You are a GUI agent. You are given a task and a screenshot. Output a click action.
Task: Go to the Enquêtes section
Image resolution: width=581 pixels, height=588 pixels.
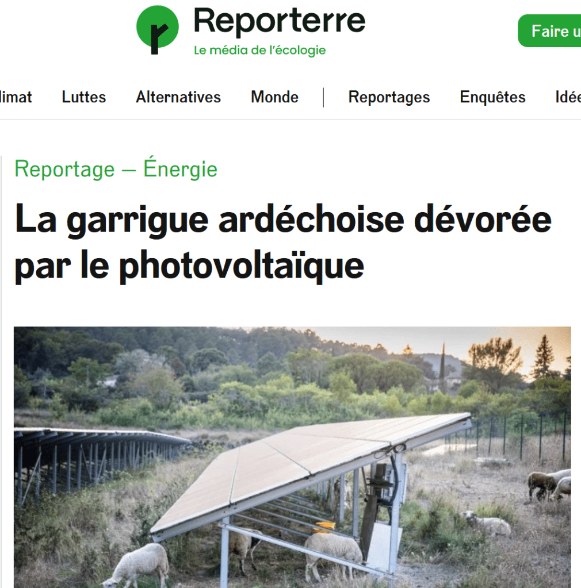pyautogui.click(x=492, y=97)
